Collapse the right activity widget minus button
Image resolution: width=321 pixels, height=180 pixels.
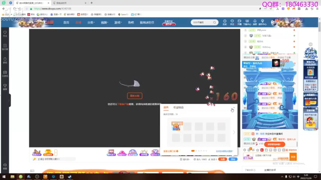pos(311,44)
